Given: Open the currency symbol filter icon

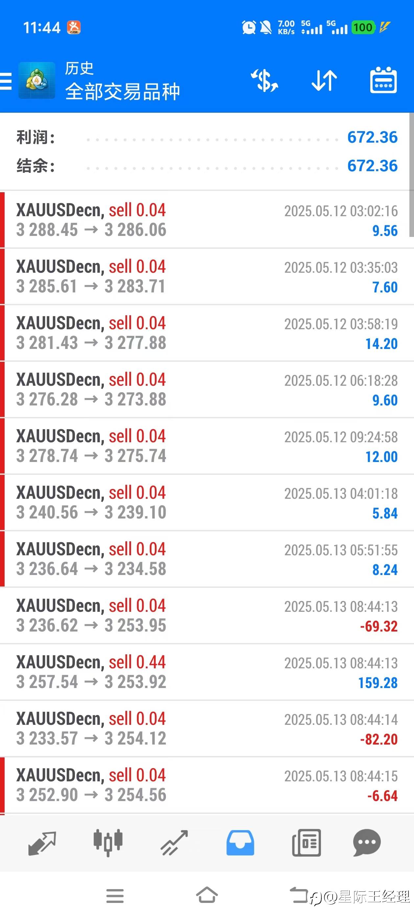Looking at the screenshot, I should tap(264, 81).
